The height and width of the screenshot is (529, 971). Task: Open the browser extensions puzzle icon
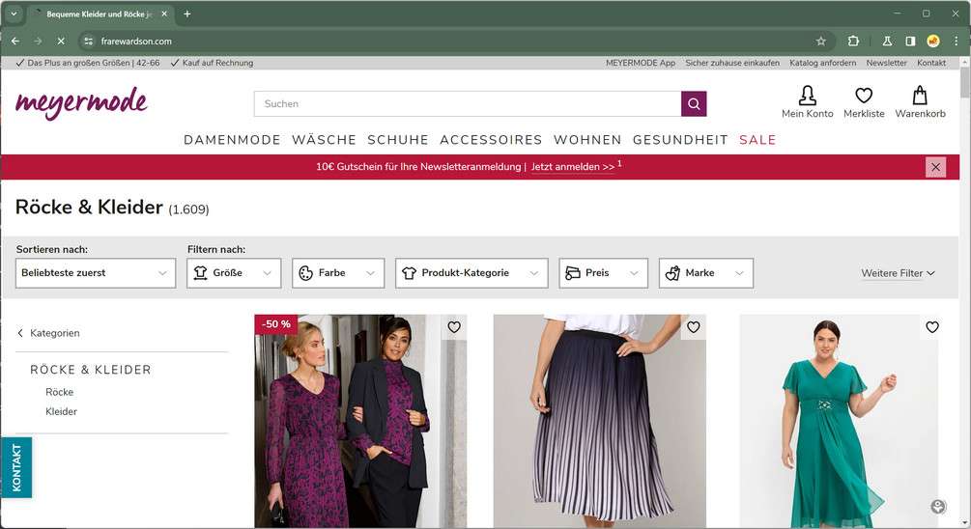(x=853, y=42)
